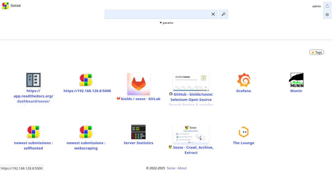This screenshot has width=333, height=171.
Task: Open the Munin link
Action: (x=296, y=91)
